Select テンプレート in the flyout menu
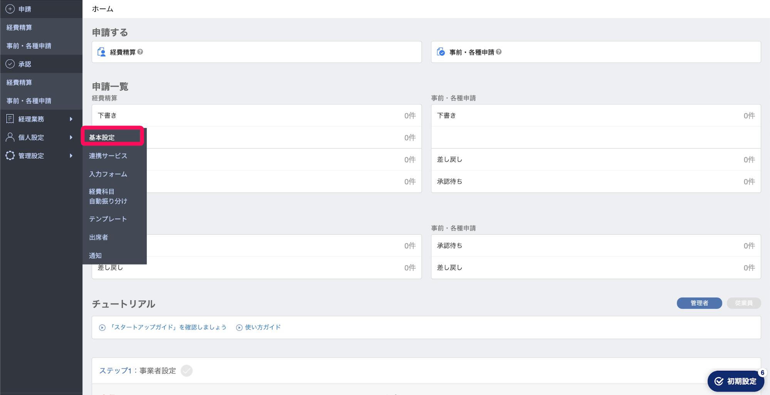The image size is (770, 395). (114, 219)
